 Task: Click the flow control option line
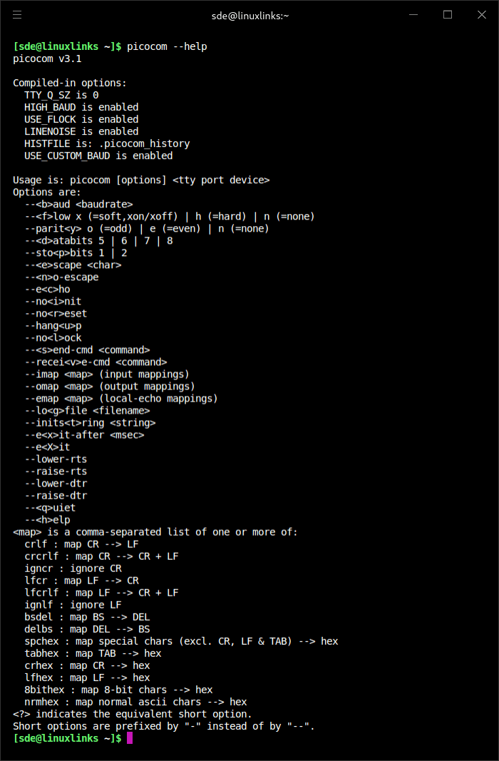pyautogui.click(x=170, y=216)
